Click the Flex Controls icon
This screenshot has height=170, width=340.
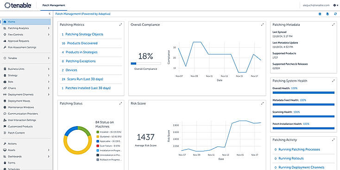5,35
